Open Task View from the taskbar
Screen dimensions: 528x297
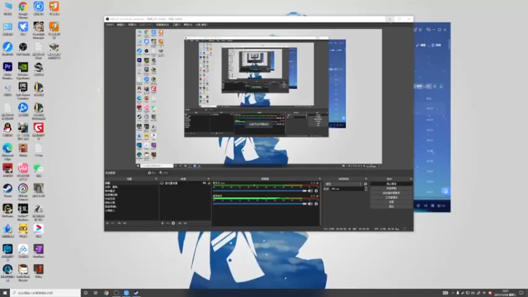[96, 293]
